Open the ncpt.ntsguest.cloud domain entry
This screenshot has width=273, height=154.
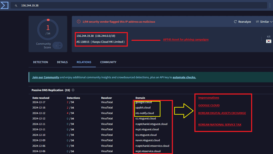[147, 129]
